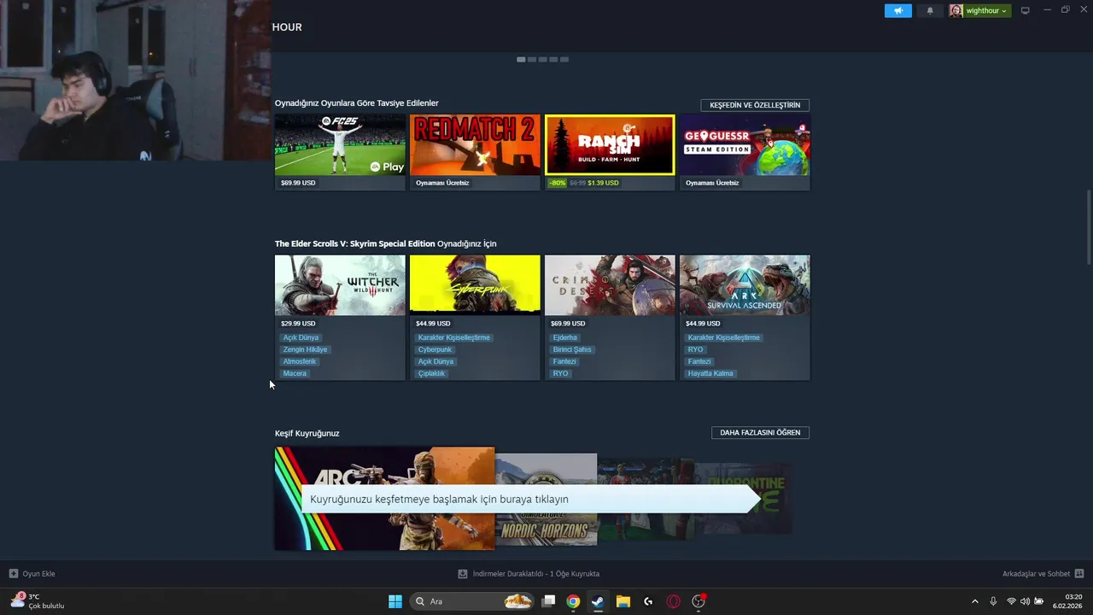Open the downloads icon in Steam footer

463,574
